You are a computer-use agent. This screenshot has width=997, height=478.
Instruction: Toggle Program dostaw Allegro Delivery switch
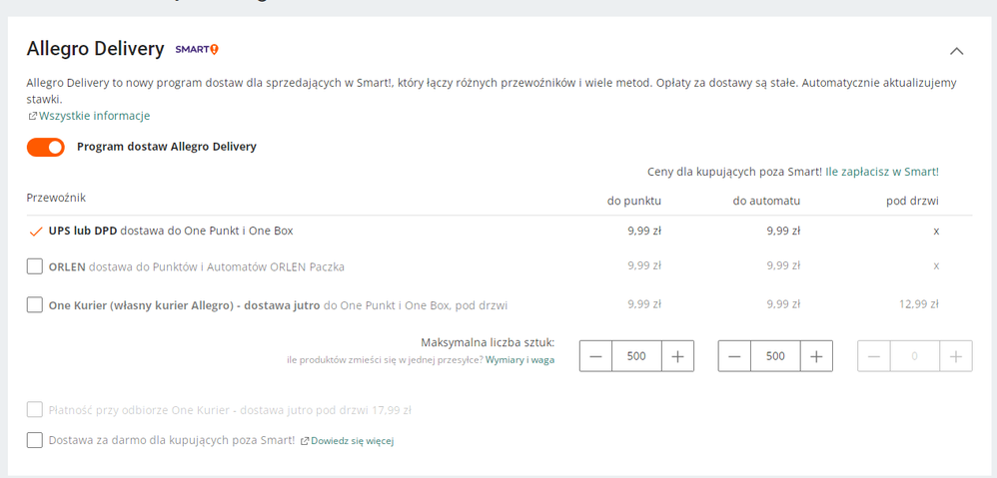coord(46,148)
